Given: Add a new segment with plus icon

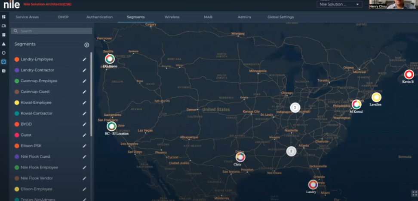Looking at the screenshot, I should pos(86,45).
